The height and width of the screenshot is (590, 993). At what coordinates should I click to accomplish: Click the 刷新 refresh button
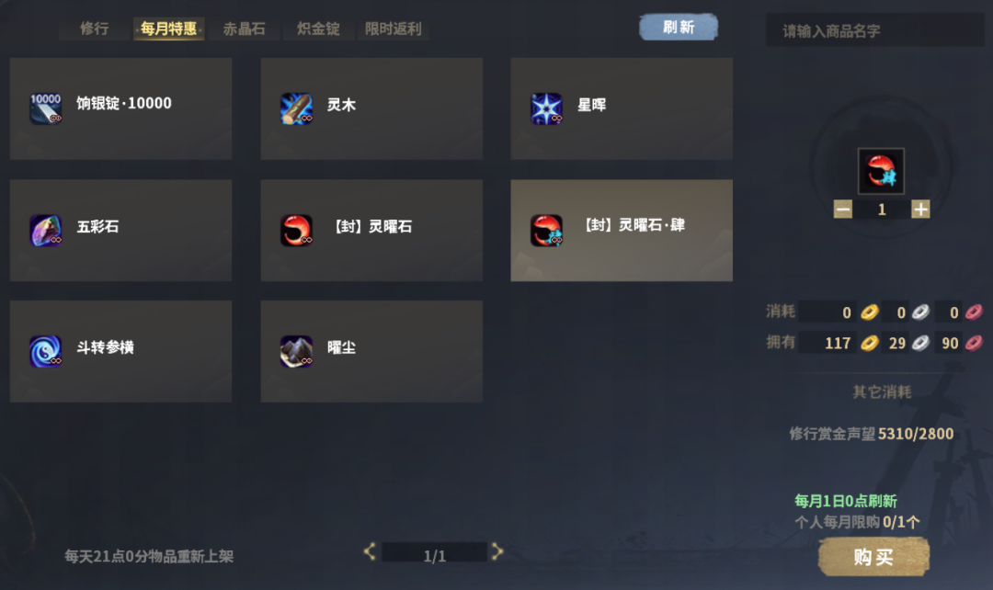coord(679,28)
